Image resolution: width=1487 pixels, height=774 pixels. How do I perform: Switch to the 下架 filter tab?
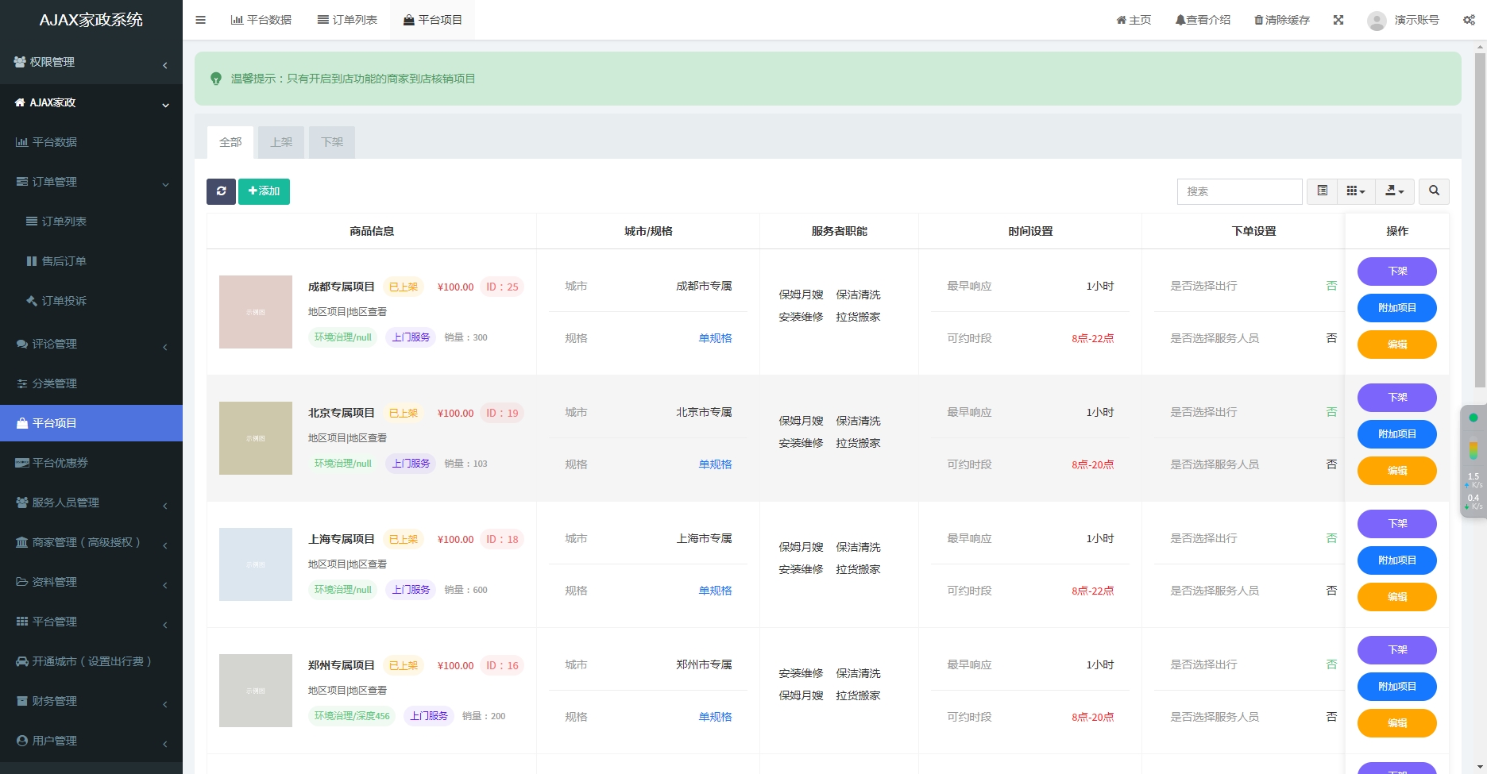[332, 143]
